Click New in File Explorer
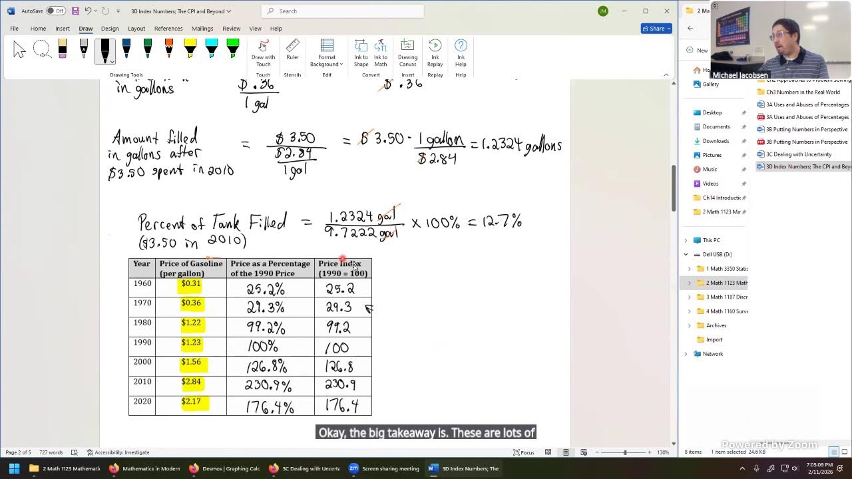The image size is (852, 479). click(698, 50)
